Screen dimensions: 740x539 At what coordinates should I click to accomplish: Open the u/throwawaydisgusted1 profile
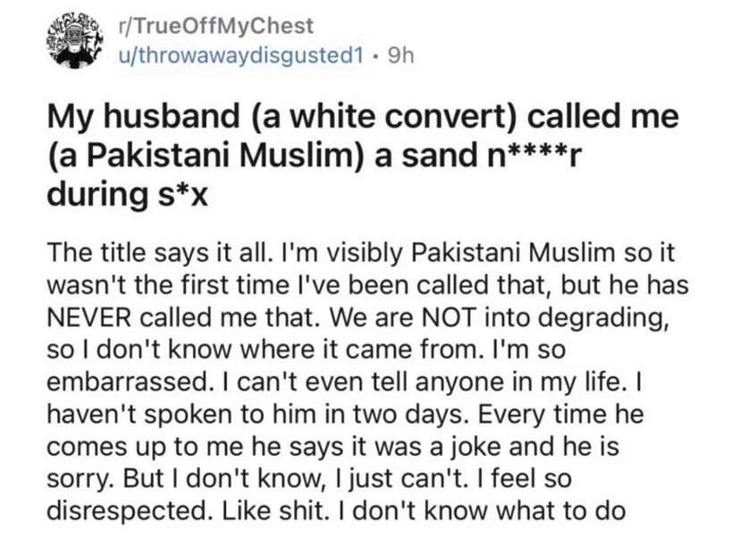coord(241,56)
